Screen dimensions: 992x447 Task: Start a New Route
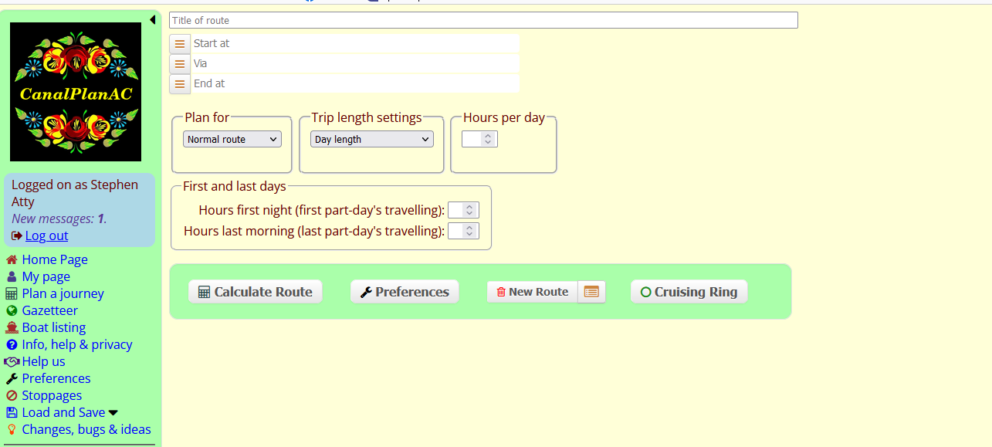tap(533, 292)
